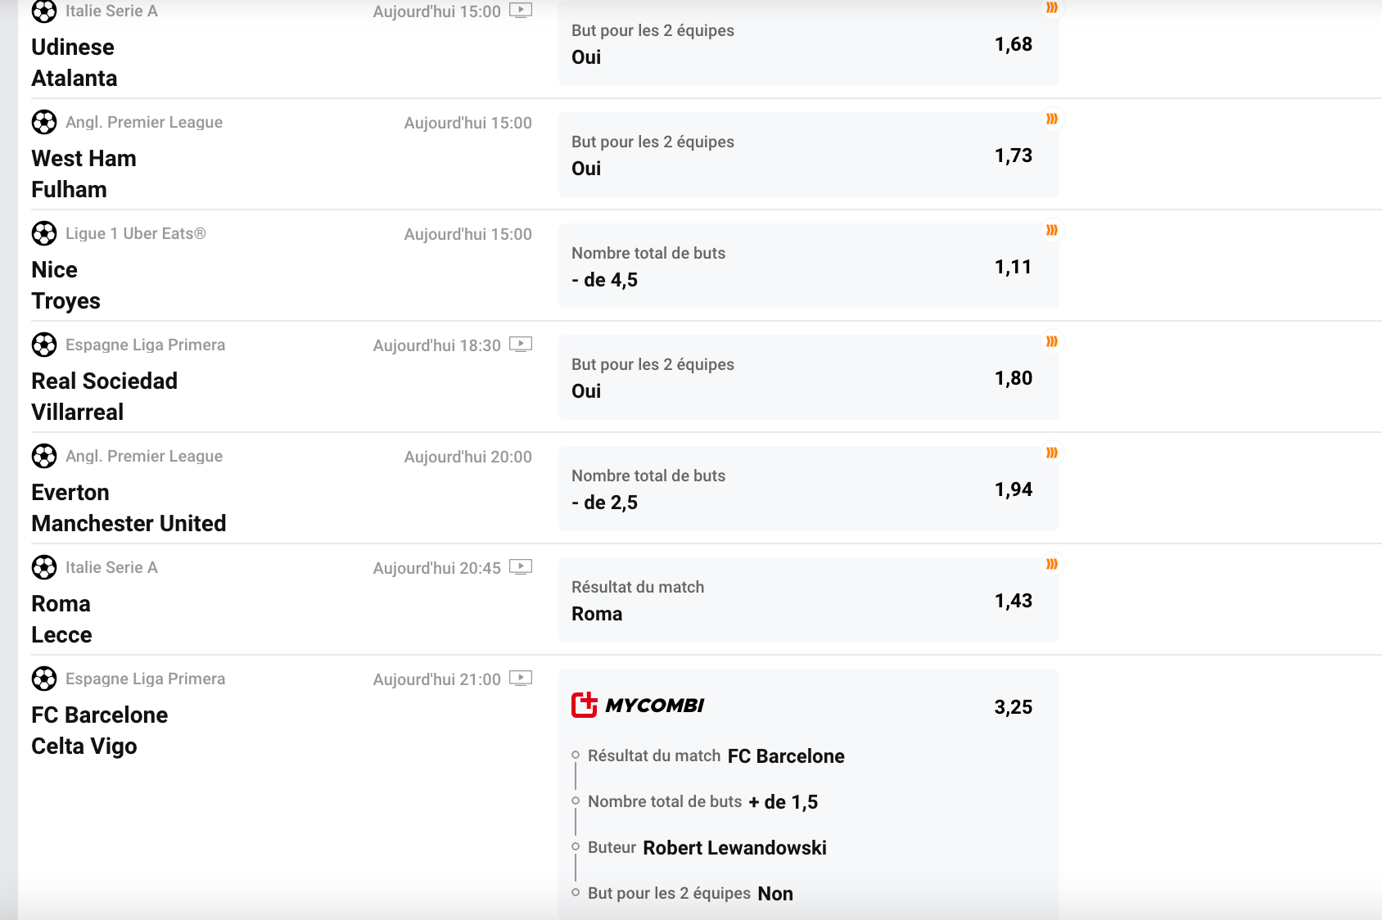Screen dimensions: 1382x920
Task: Click the live stream icon for Udinese Atalanta
Action: [521, 11]
